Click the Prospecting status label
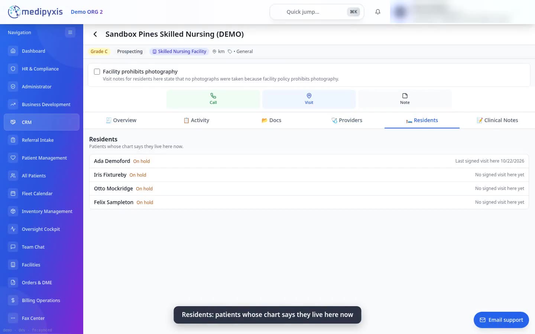This screenshot has width=535, height=334. click(130, 52)
